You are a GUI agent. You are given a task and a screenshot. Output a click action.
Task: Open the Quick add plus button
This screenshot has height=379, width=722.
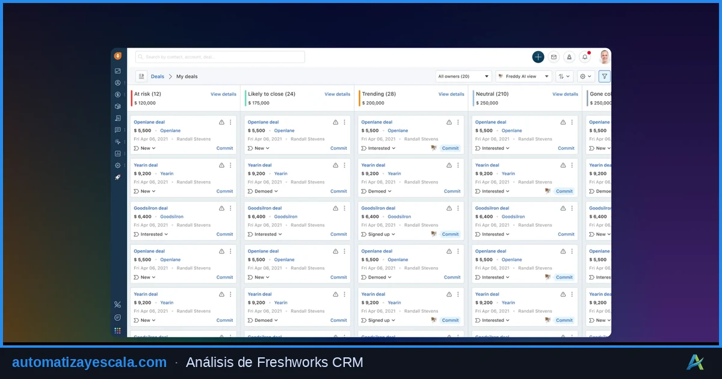537,57
